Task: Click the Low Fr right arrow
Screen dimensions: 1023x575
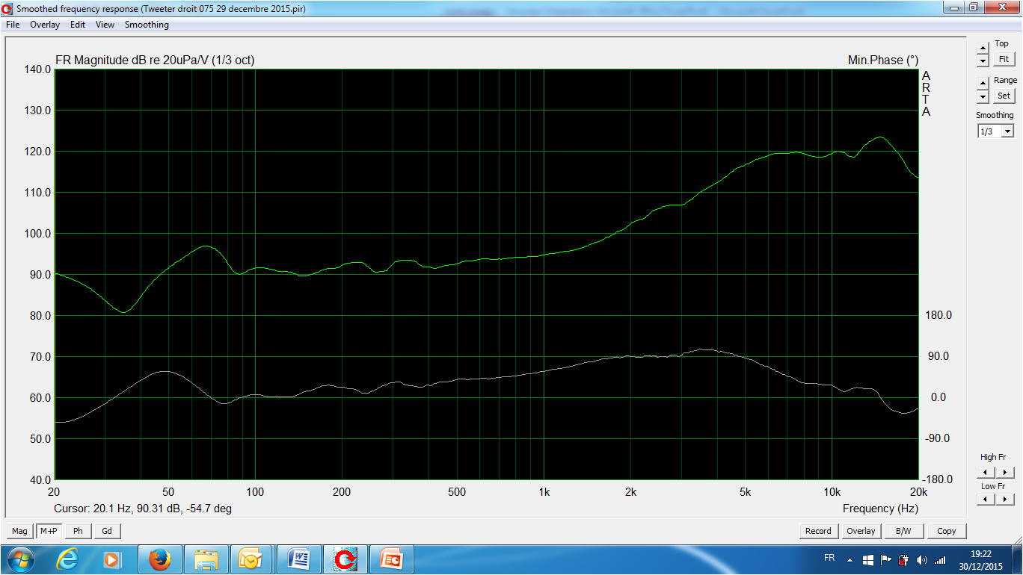Action: (x=1005, y=500)
